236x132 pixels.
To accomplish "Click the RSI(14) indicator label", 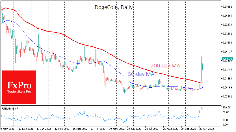I will 9,108.
